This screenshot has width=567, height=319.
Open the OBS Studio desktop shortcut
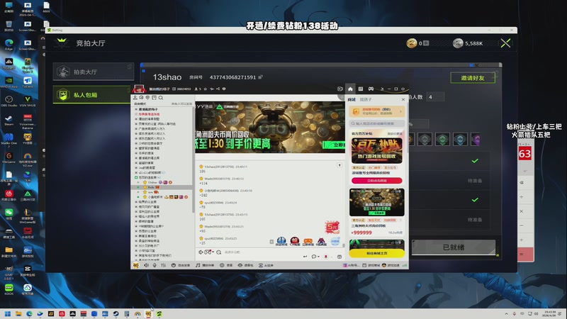(9, 101)
